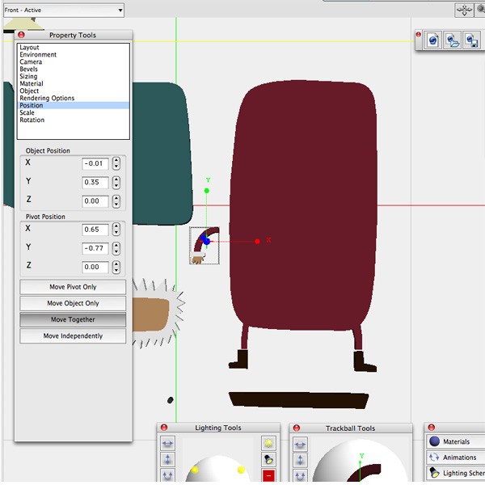485x485 pixels.
Task: Click the new document icon
Action: (x=433, y=40)
